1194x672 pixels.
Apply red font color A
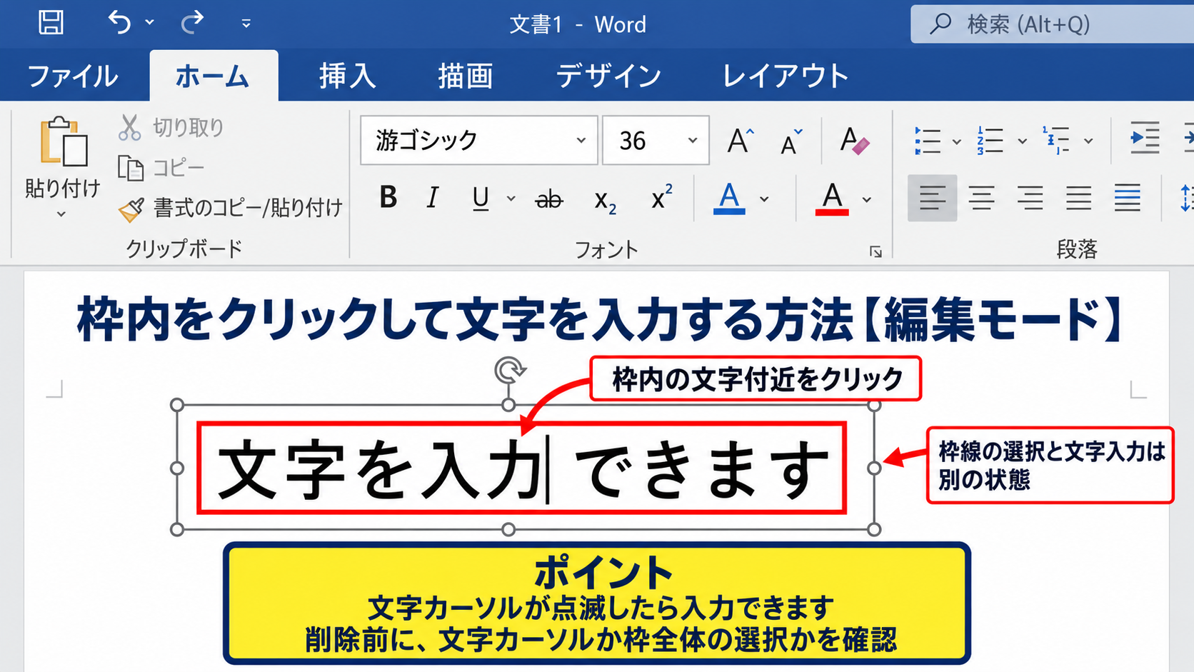click(832, 199)
